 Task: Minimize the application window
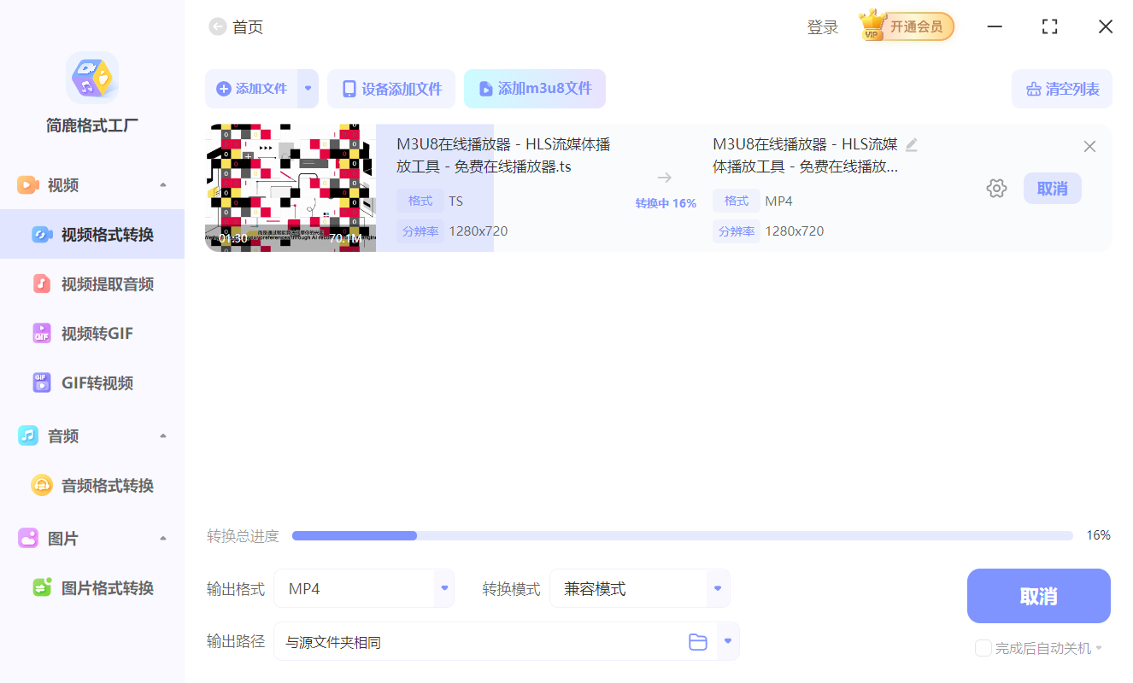click(x=995, y=26)
